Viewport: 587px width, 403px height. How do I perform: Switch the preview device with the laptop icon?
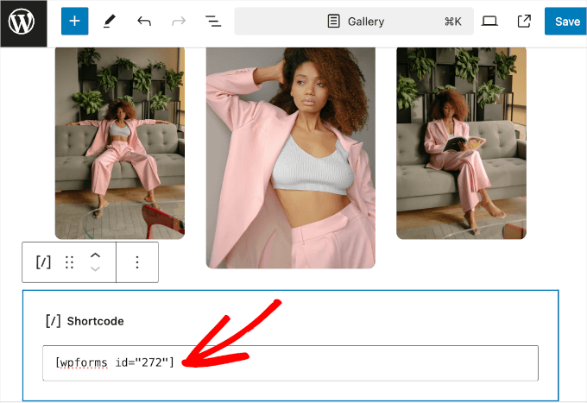pos(489,22)
